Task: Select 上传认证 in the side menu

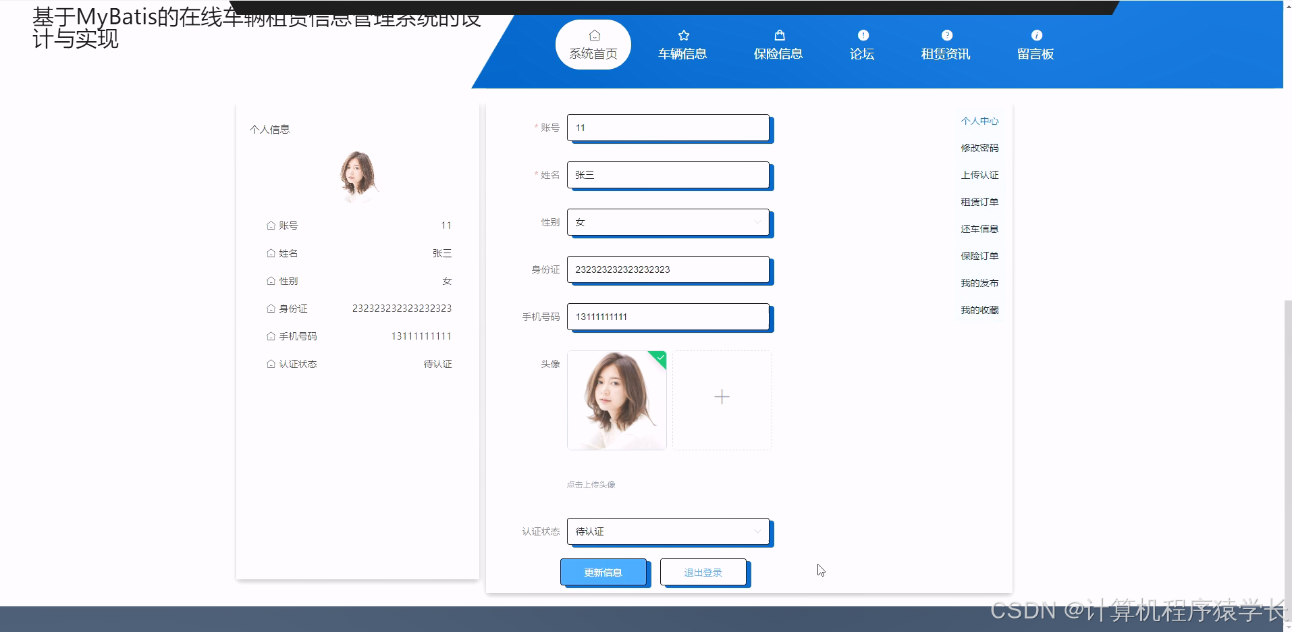Action: pyautogui.click(x=979, y=175)
